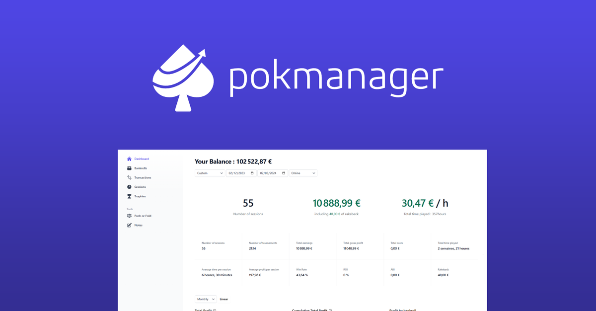Click the Dashboard home icon

pos(130,159)
